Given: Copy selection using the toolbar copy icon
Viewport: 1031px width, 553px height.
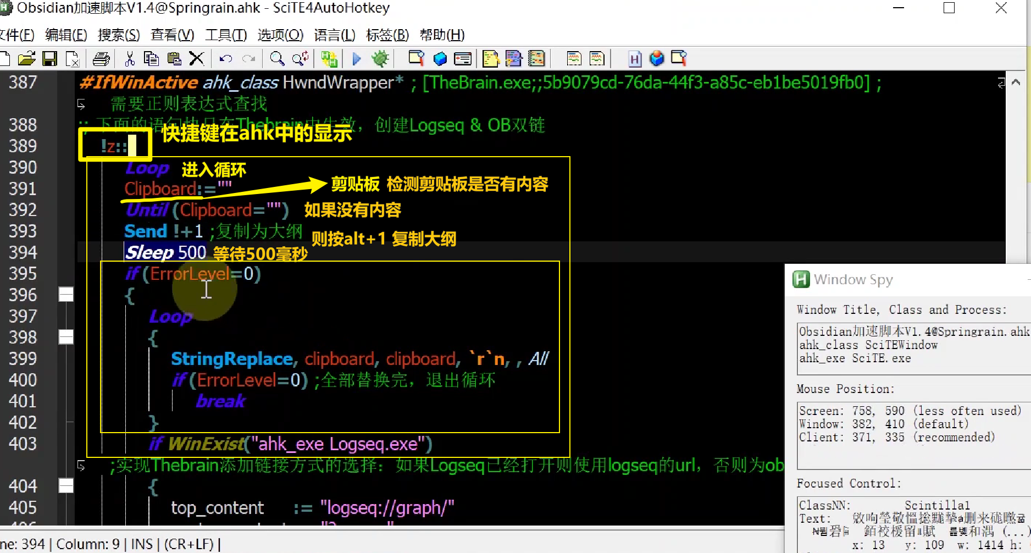Looking at the screenshot, I should point(151,58).
